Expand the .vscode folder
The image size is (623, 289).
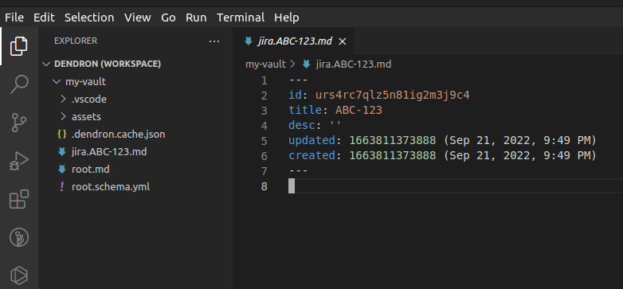coord(63,100)
